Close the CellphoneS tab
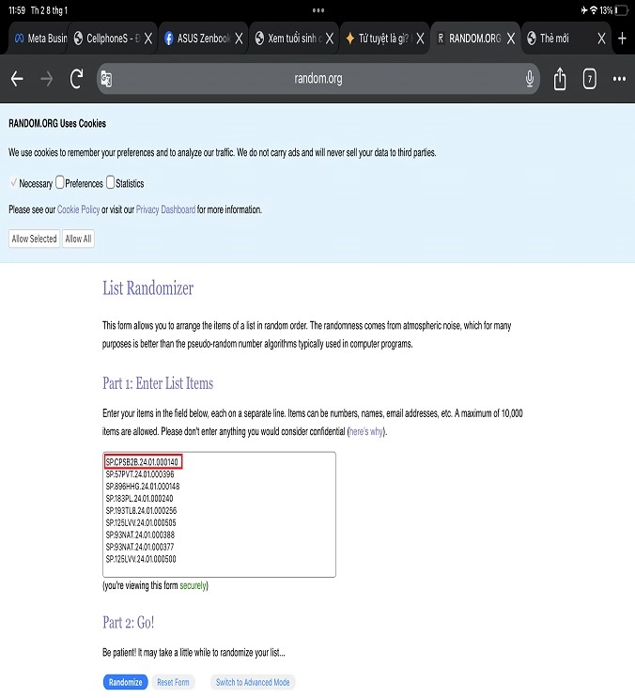 click(148, 39)
